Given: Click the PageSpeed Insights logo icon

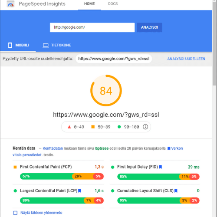Looking at the screenshot, I should pos(10,4).
